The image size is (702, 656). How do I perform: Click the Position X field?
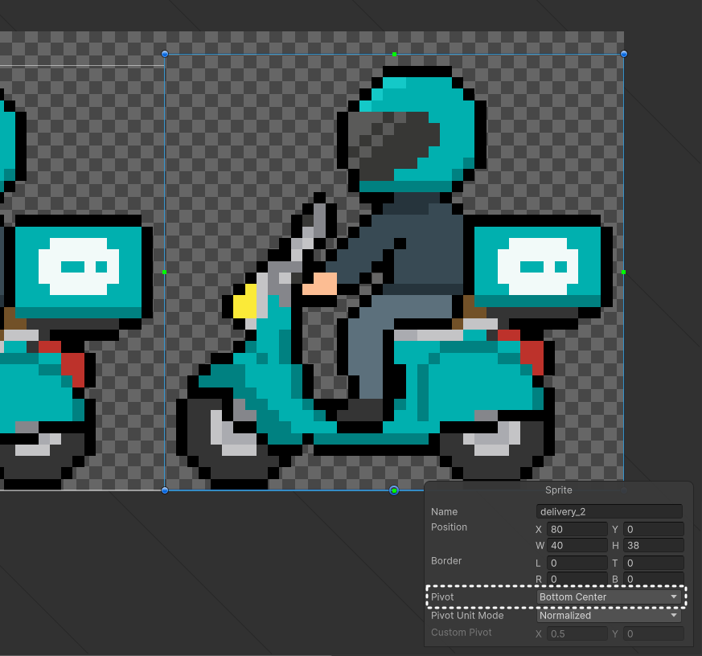(577, 529)
